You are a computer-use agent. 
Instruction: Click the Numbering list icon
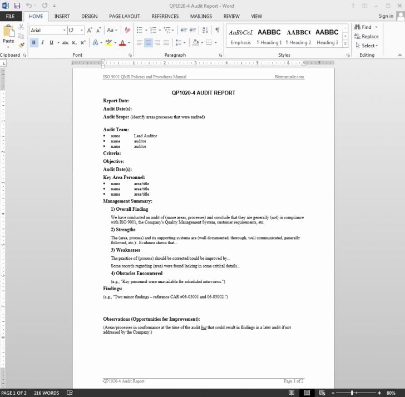click(153, 30)
